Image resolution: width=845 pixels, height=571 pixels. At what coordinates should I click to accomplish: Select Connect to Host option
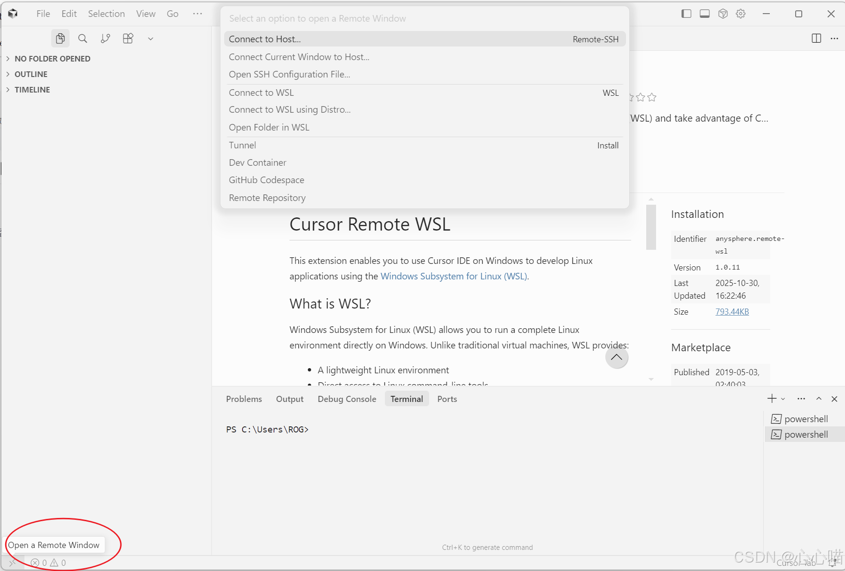point(425,39)
